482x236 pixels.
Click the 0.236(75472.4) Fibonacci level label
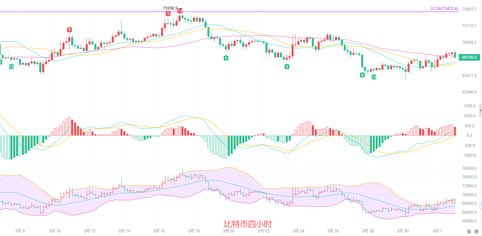tap(444, 9)
